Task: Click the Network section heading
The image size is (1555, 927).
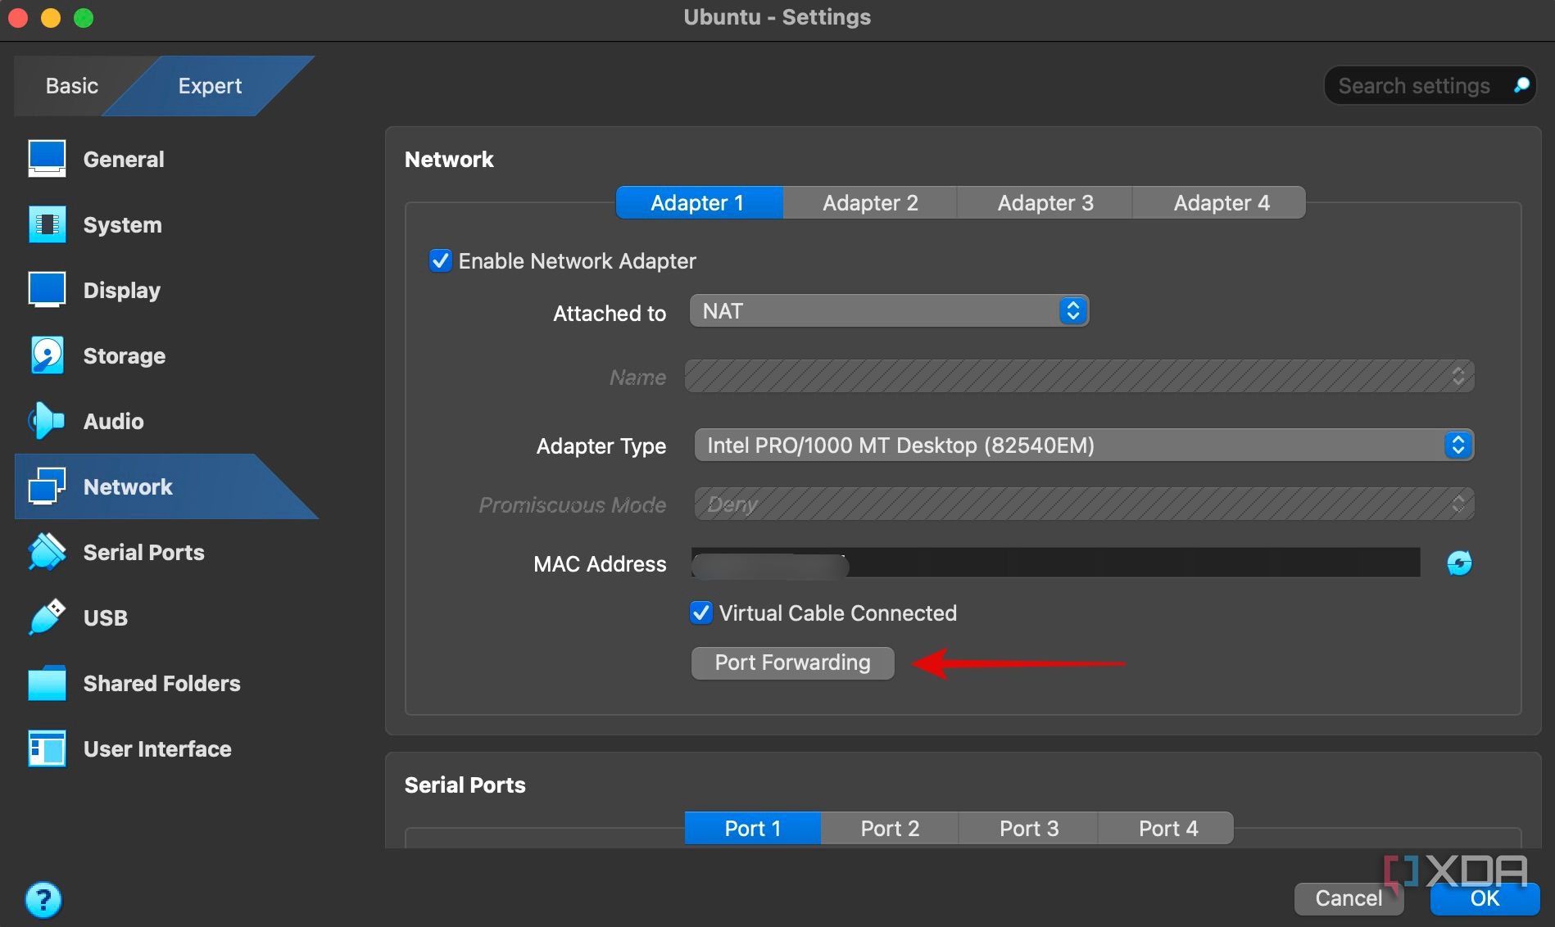Action: 449,159
